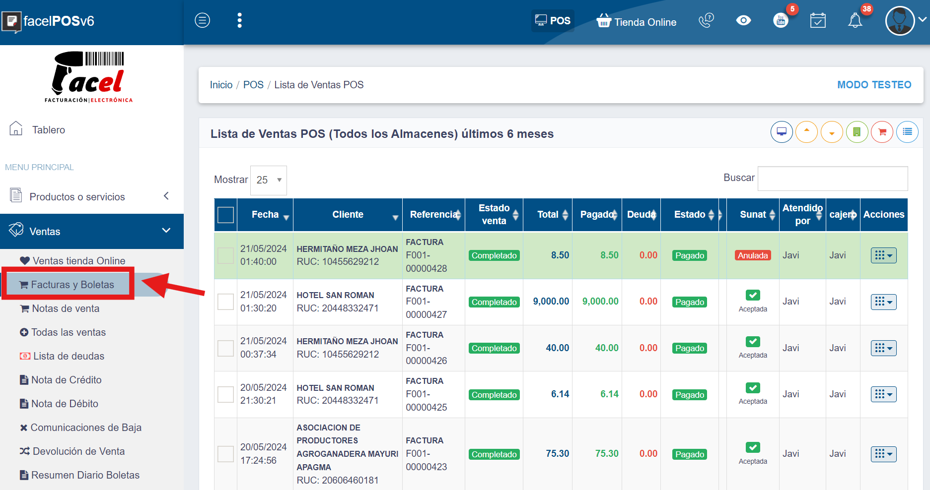
Task: Click the Tienda Online link
Action: click(637, 22)
